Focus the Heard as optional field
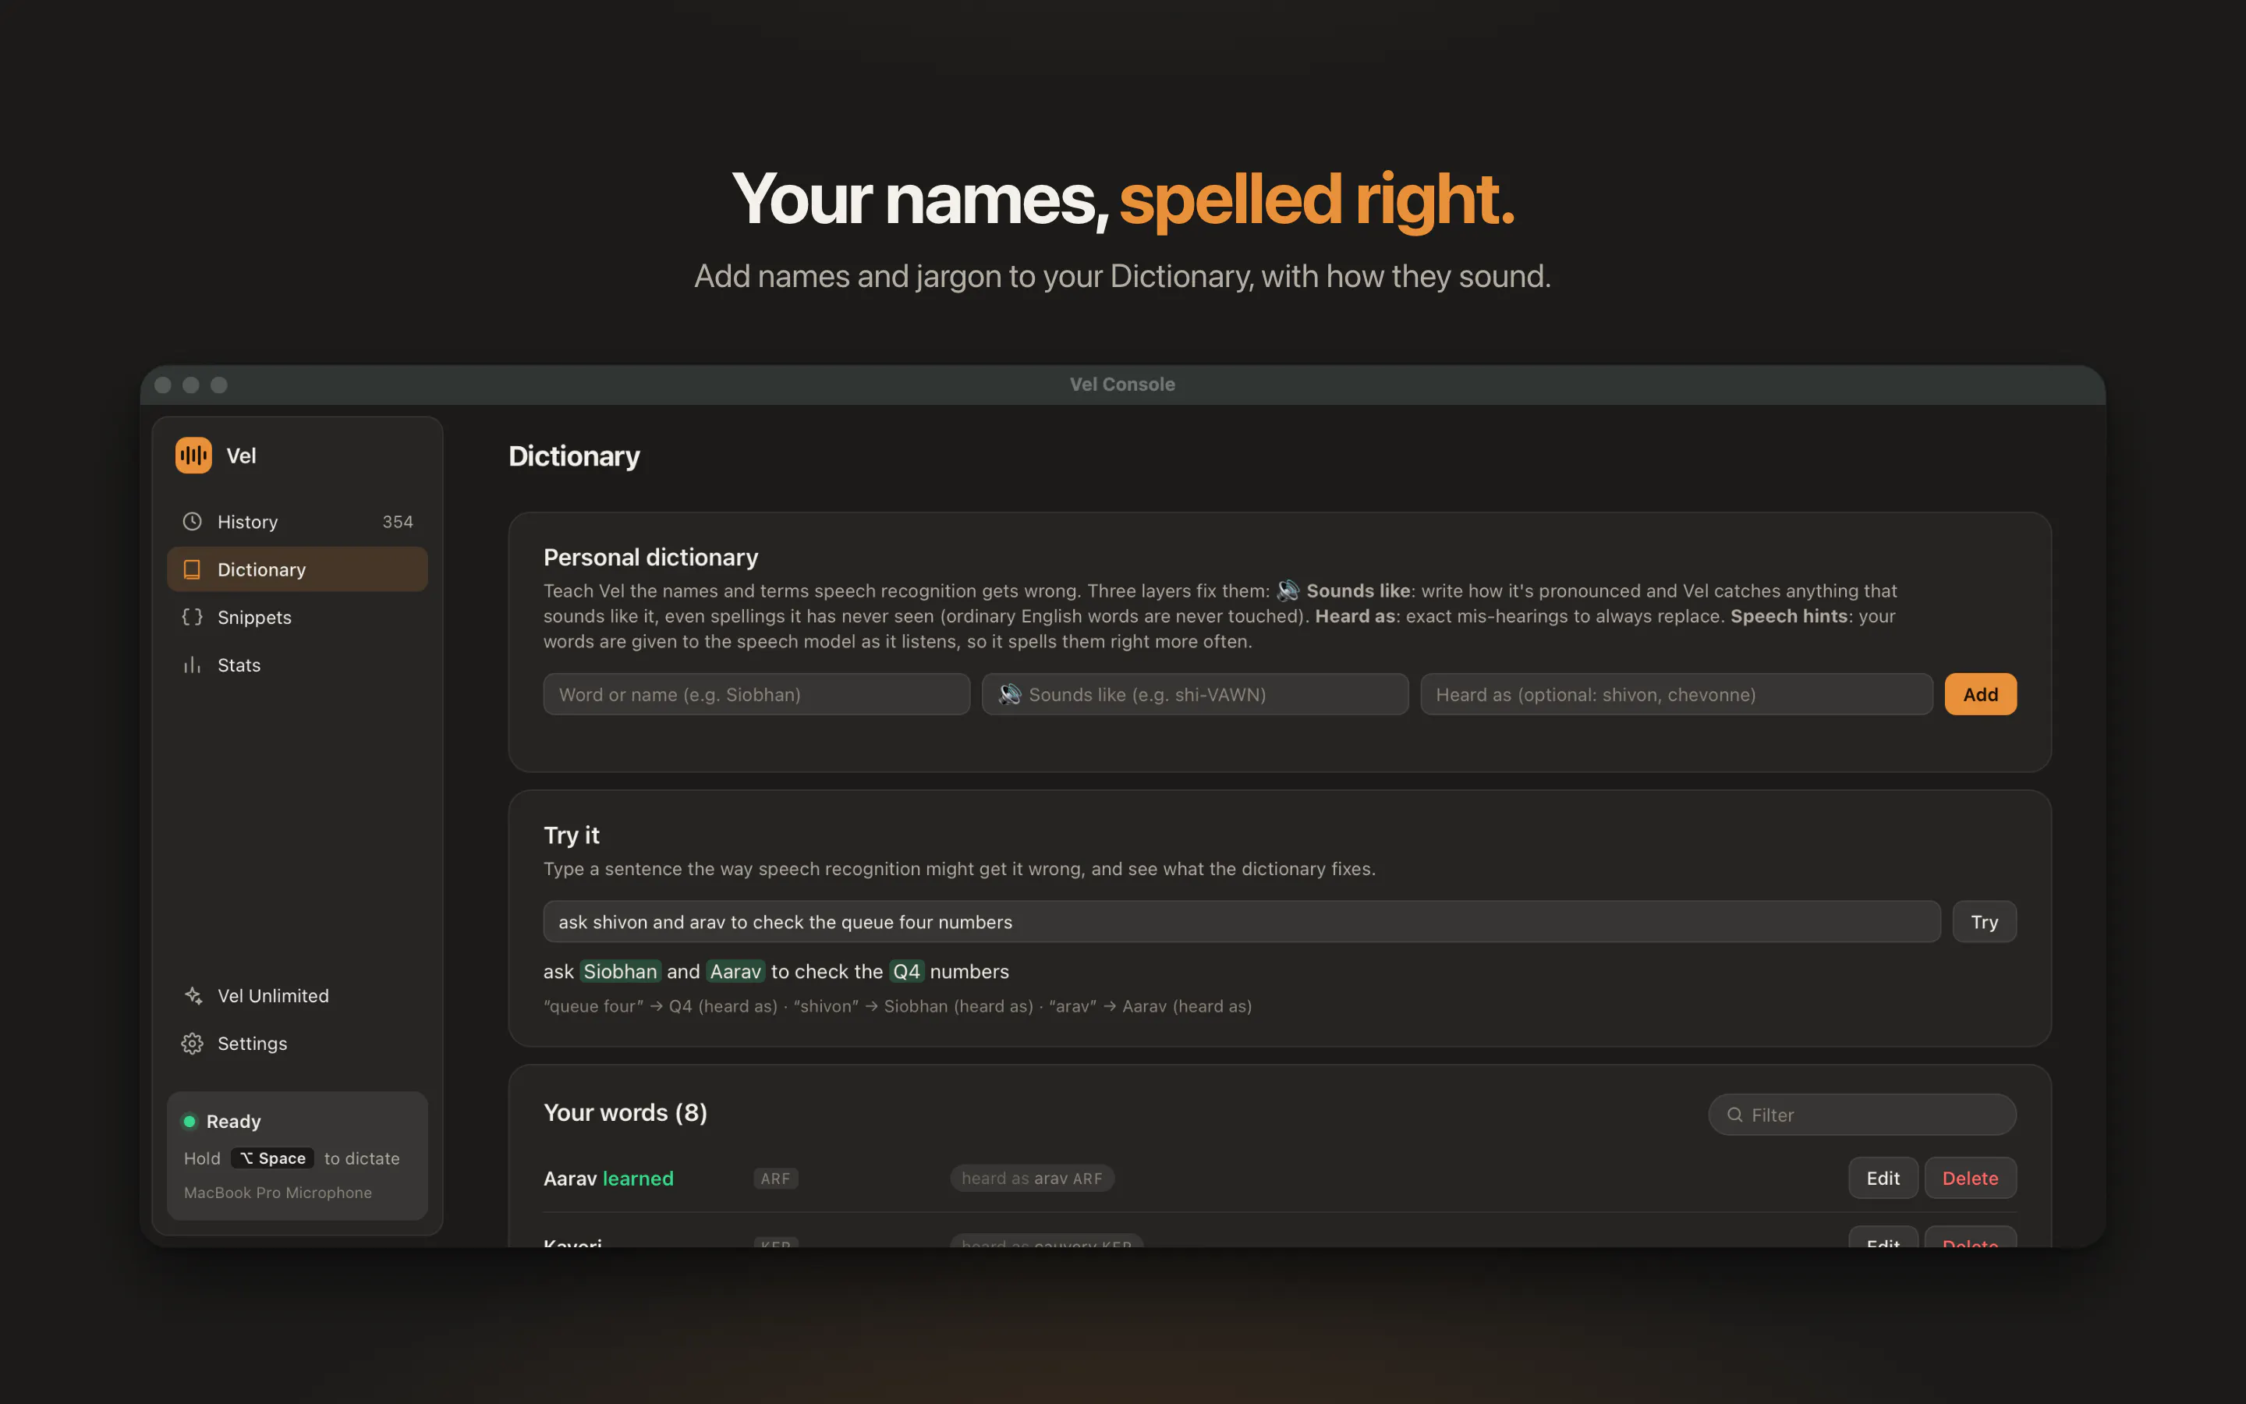The image size is (2246, 1404). (x=1676, y=694)
